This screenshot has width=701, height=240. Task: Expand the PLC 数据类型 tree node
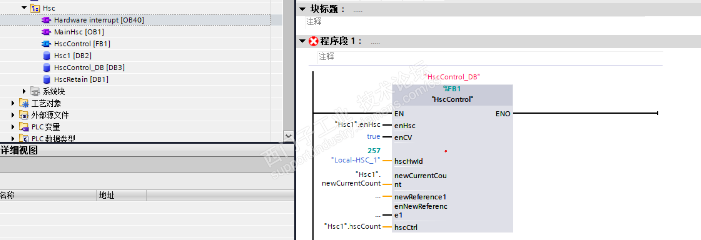pyautogui.click(x=13, y=138)
